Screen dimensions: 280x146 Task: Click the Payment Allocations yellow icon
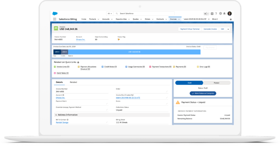click(79, 67)
